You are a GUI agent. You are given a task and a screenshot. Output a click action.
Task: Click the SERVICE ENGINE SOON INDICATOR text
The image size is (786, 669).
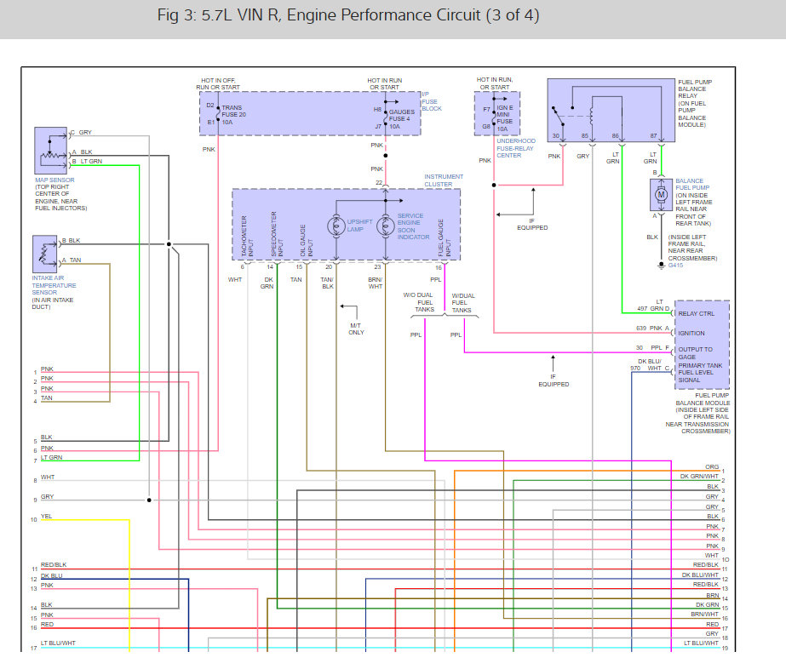414,226
